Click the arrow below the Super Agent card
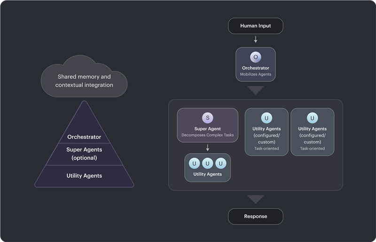Image resolution: width=376 pixels, height=242 pixels. [x=207, y=147]
